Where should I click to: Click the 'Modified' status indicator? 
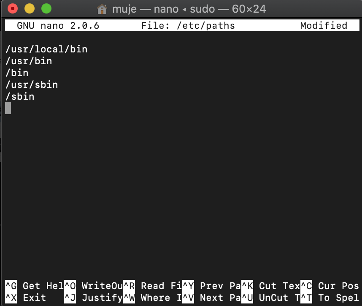pos(324,25)
